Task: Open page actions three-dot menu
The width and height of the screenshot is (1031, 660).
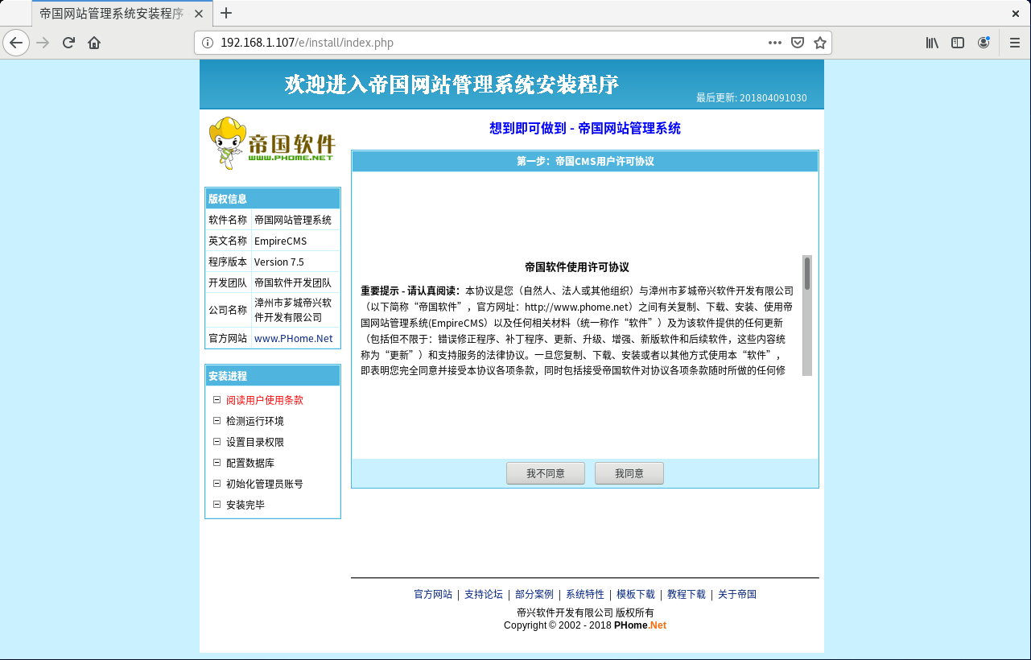Action: click(775, 43)
